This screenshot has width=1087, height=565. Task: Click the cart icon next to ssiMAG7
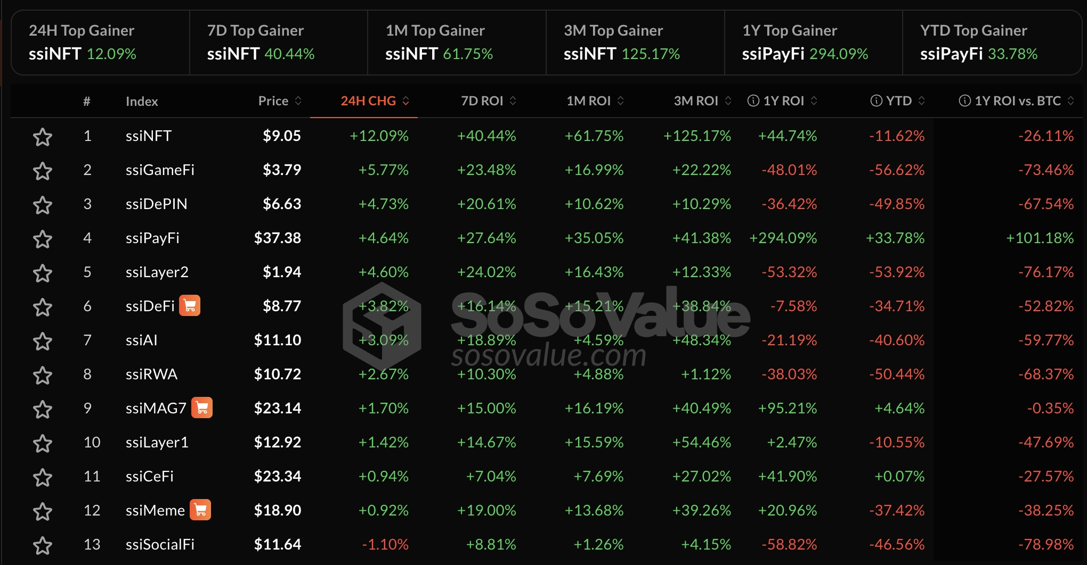pyautogui.click(x=202, y=408)
